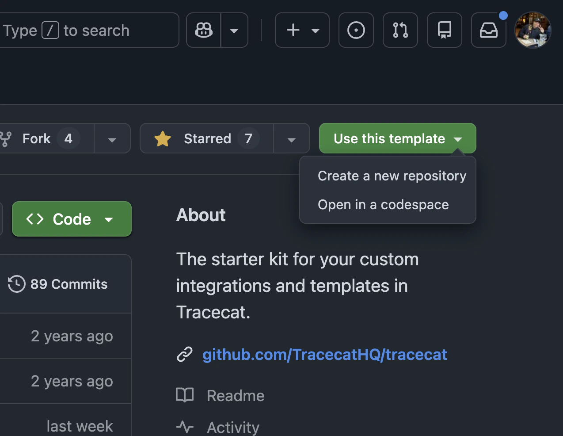The width and height of the screenshot is (563, 436).
Task: Follow the github.com/TracecatHQ/tracecat link
Action: coord(325,354)
